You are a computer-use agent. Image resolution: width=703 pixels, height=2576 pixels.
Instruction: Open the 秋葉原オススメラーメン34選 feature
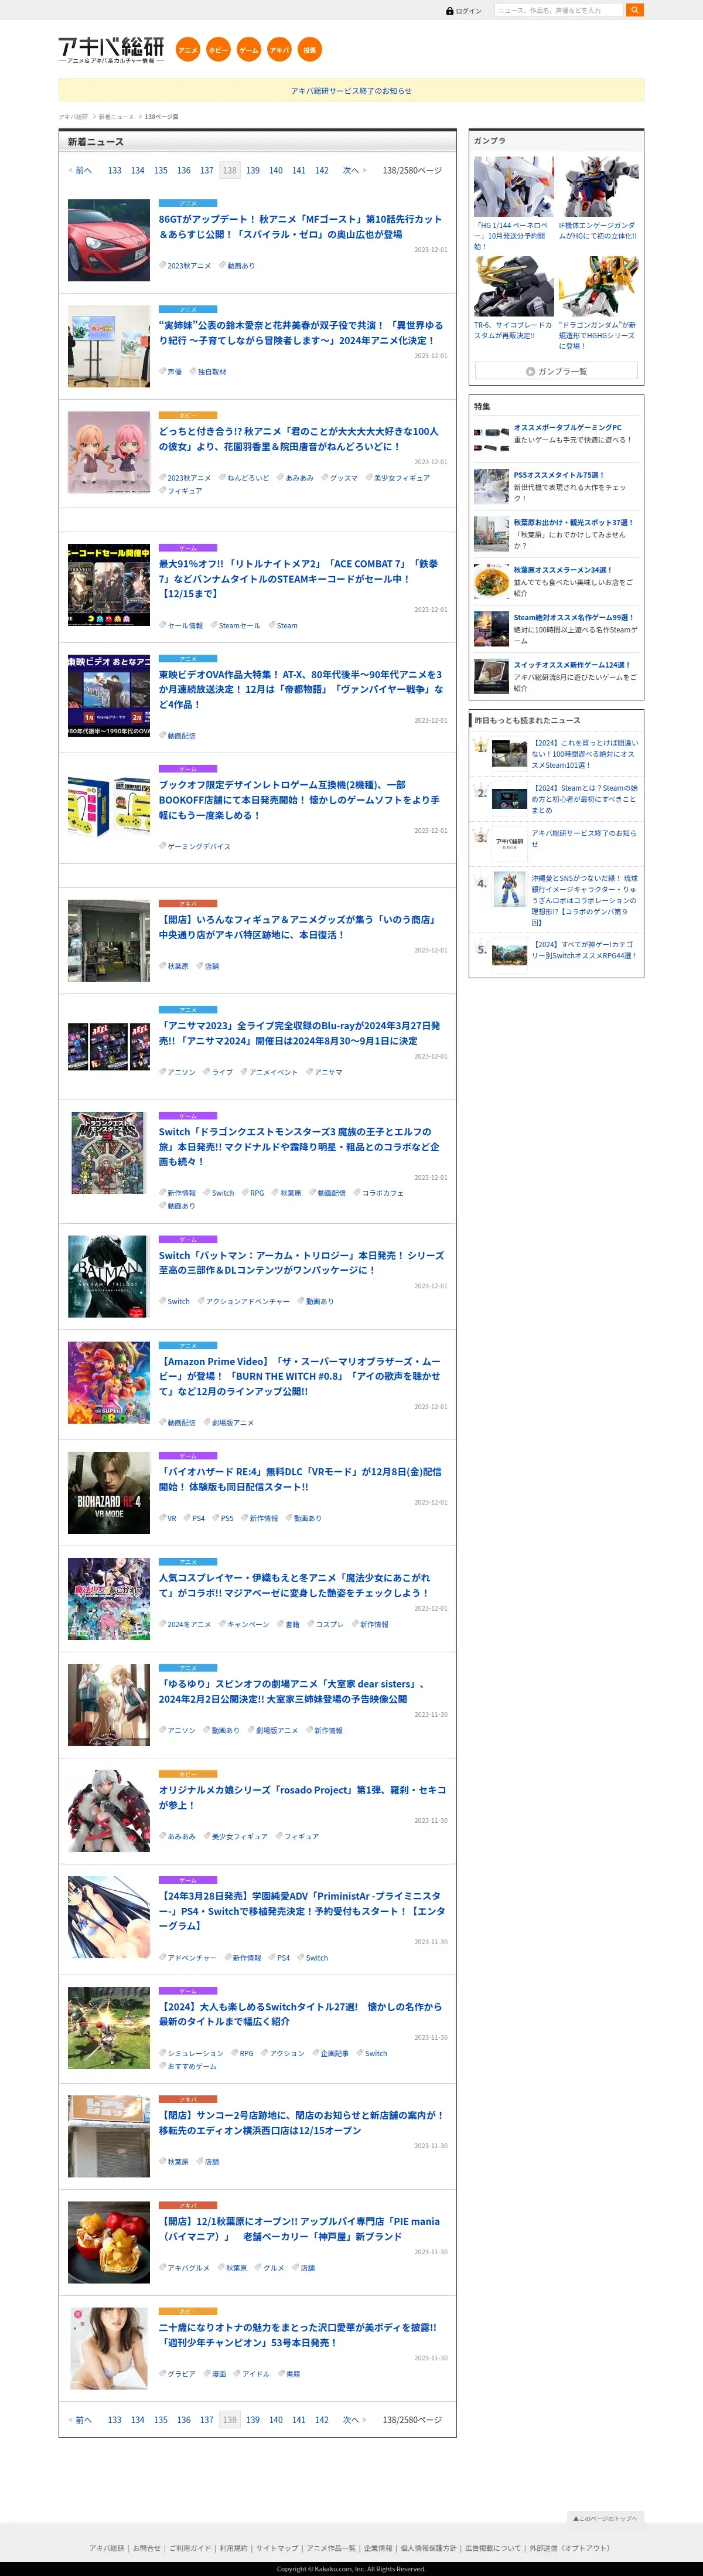562,570
